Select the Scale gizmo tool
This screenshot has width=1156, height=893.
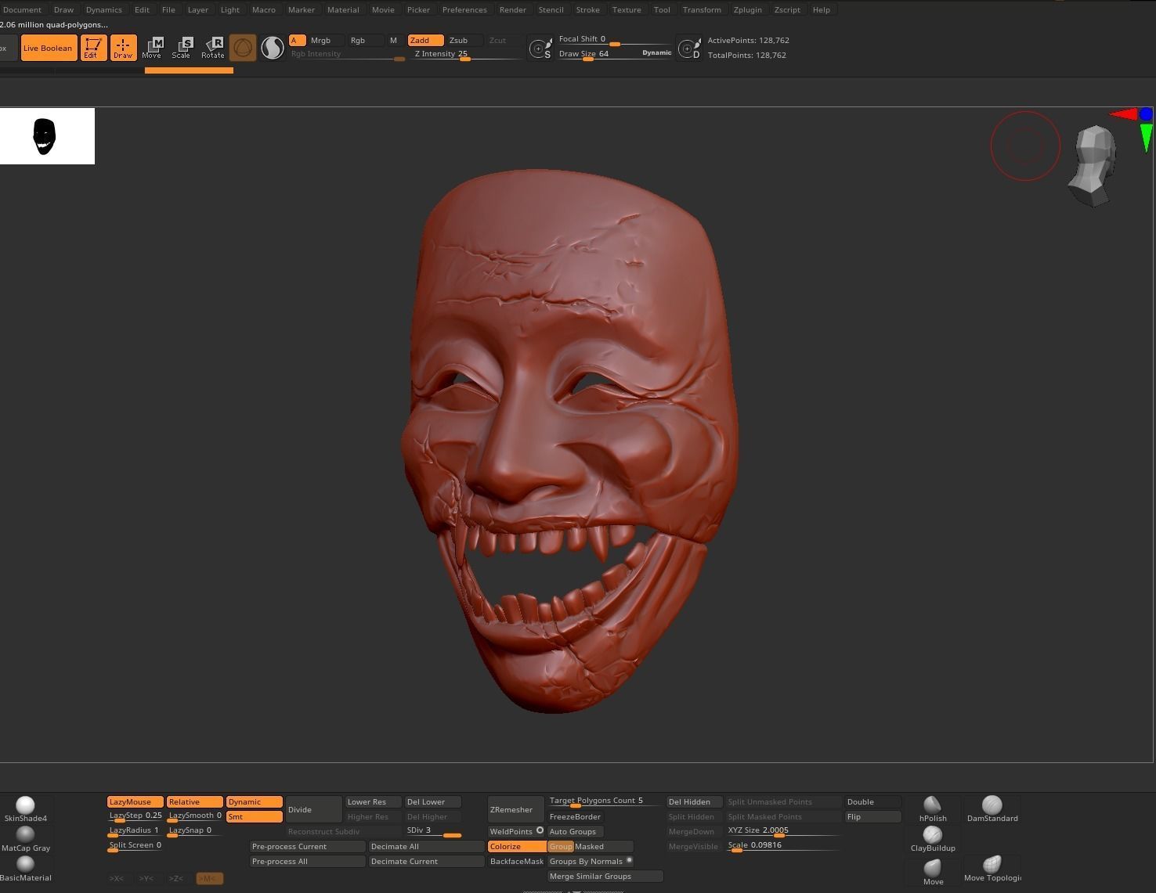tap(182, 48)
